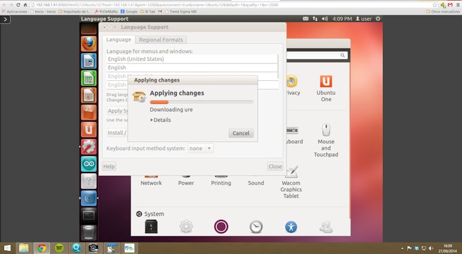Open the Chrome icon on the Windows taskbar
Image resolution: width=462 pixels, height=254 pixels.
pyautogui.click(x=42, y=248)
